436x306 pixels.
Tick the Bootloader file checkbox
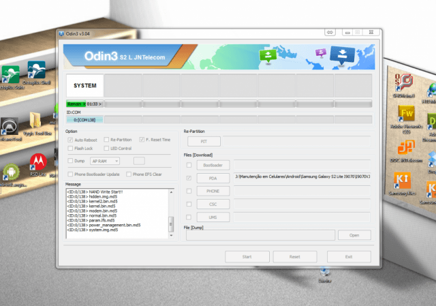(x=189, y=165)
